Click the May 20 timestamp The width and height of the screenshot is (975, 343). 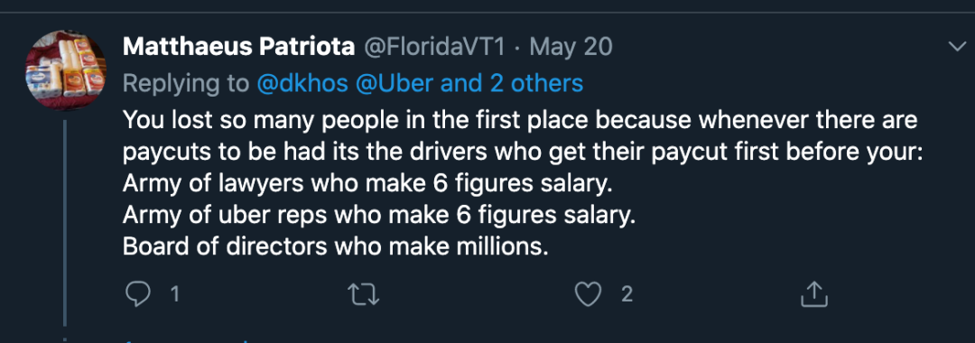click(x=571, y=47)
